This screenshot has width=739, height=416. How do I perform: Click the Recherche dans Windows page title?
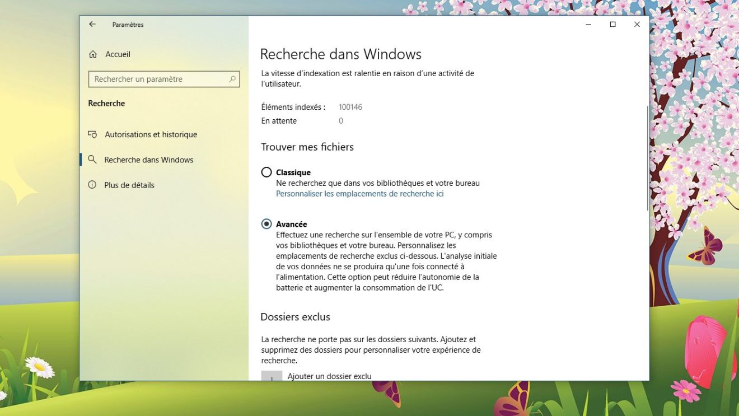(x=340, y=54)
